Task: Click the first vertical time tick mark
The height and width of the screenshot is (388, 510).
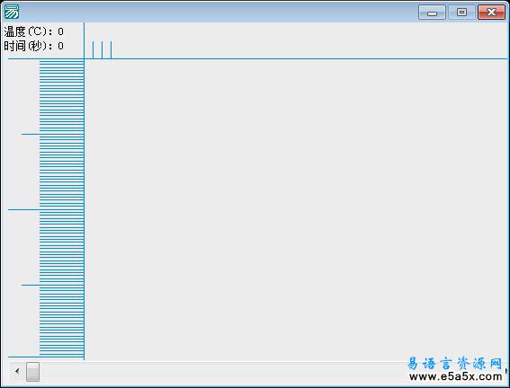Action: pos(93,49)
